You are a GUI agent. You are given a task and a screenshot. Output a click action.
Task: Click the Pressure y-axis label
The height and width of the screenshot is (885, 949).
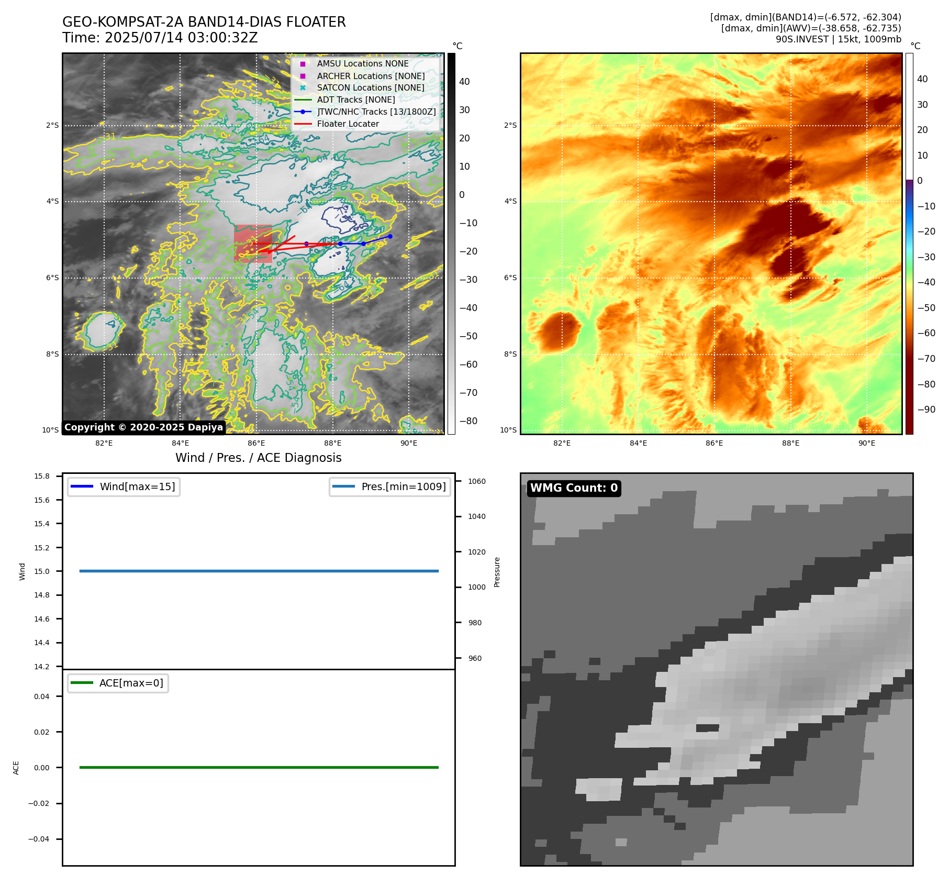pos(497,572)
